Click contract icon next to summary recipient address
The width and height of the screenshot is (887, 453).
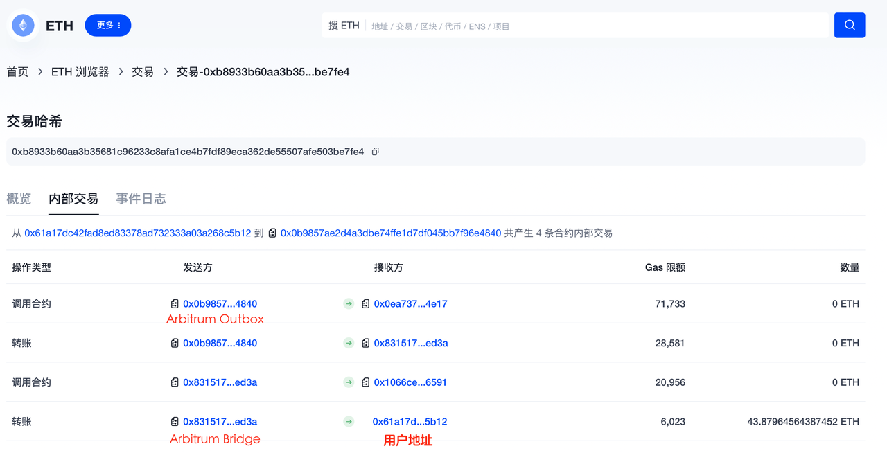[x=272, y=233]
